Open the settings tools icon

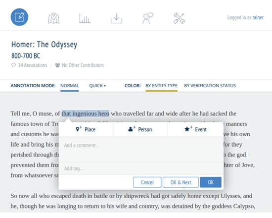(x=179, y=18)
